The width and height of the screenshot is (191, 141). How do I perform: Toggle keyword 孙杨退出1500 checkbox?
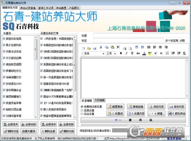(x=4, y=83)
